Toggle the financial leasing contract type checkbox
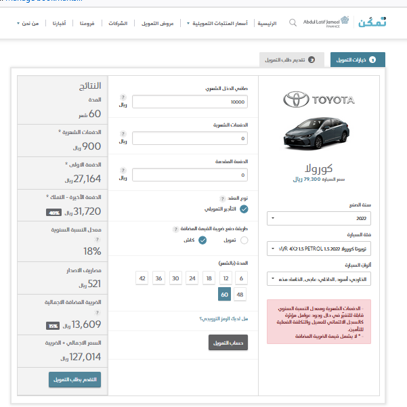 pos(244,209)
